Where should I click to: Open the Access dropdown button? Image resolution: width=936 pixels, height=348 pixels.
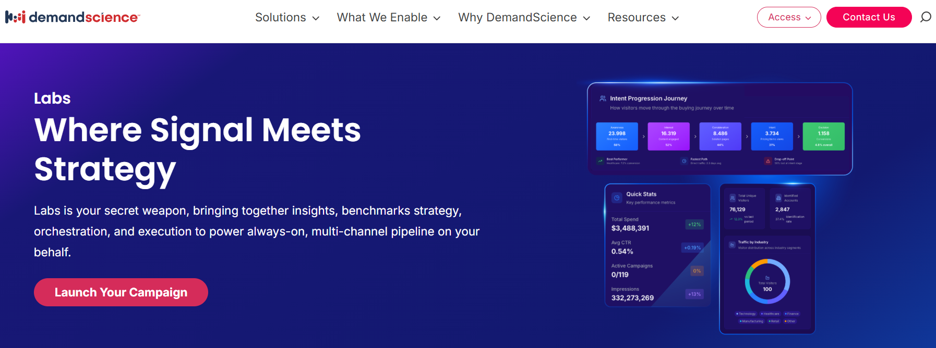pyautogui.click(x=789, y=17)
